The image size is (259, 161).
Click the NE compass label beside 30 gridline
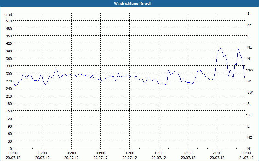(249, 137)
